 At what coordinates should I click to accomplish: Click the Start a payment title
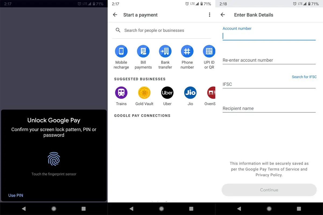(141, 15)
